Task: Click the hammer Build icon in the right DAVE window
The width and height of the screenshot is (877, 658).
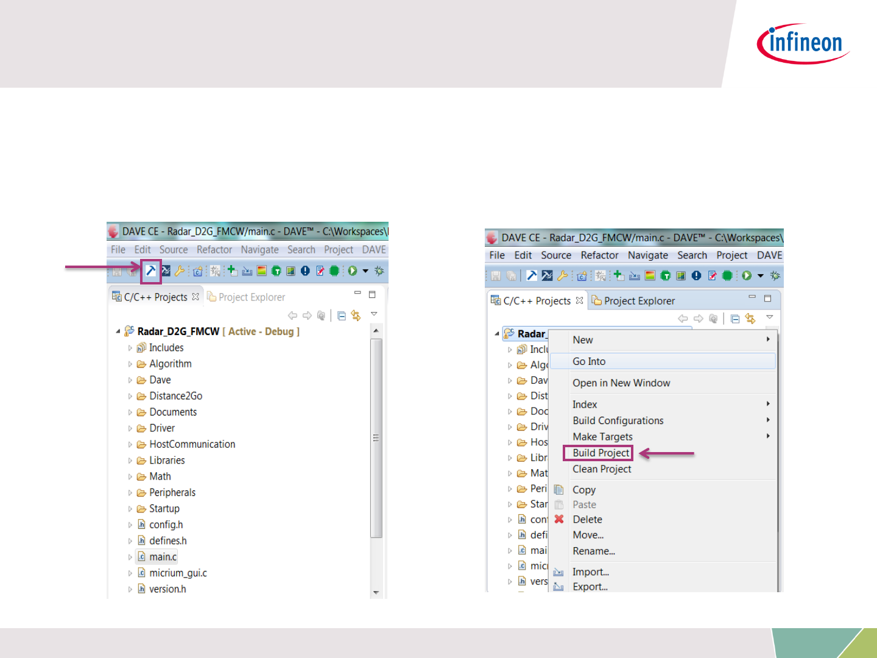Action: (532, 275)
